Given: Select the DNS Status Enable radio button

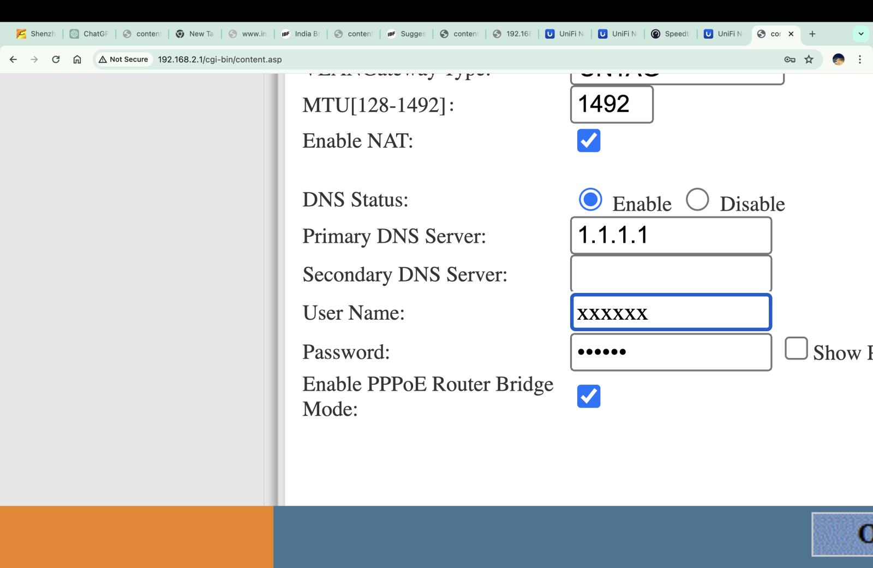Looking at the screenshot, I should (x=590, y=200).
